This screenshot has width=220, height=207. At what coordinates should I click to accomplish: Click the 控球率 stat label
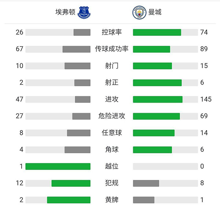click(111, 32)
